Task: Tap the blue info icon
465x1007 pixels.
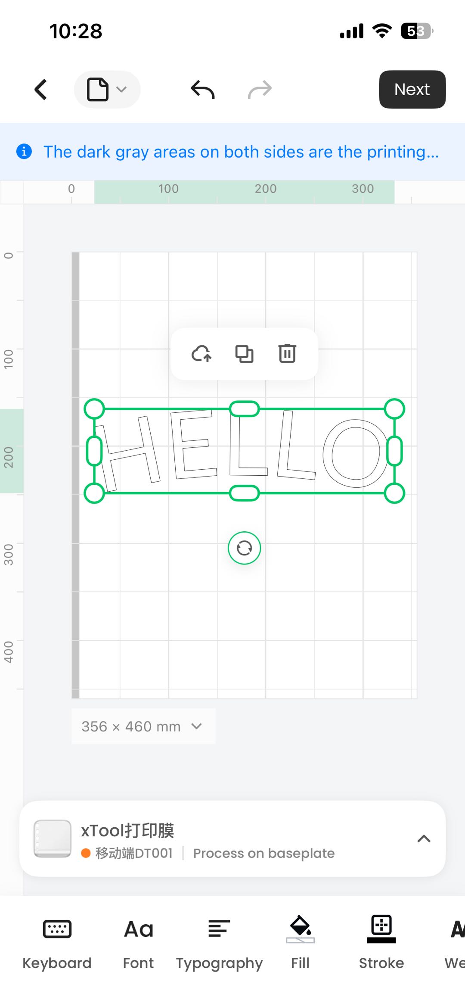Action: 24,151
